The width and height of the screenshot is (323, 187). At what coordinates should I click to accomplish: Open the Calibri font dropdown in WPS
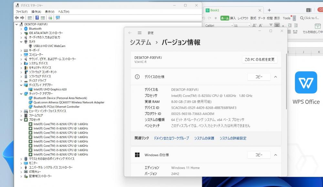(x=232, y=25)
